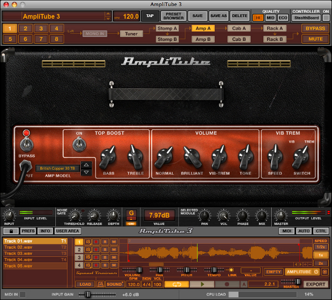Screen dimensions: 332x300
Task: Click the EXPORT button
Action: tap(315, 284)
